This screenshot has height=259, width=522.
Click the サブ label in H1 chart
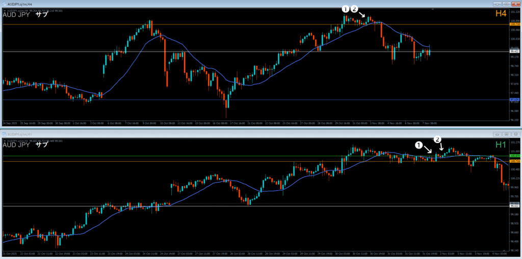41,145
